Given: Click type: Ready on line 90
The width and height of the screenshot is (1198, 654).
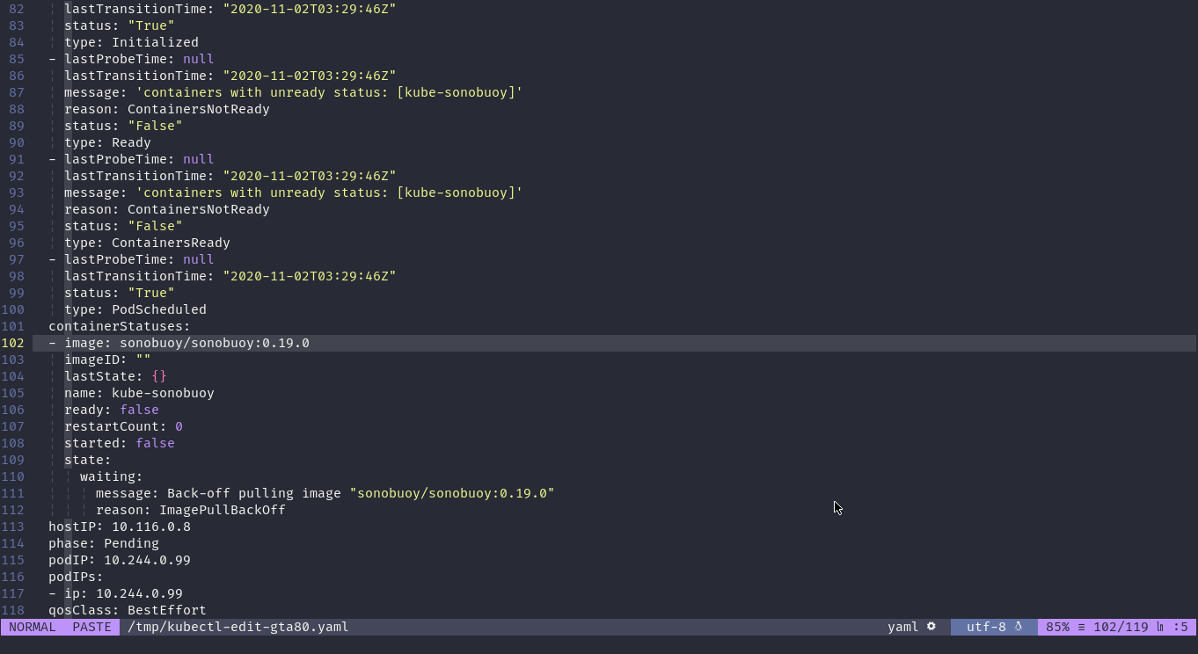Looking at the screenshot, I should 107,142.
